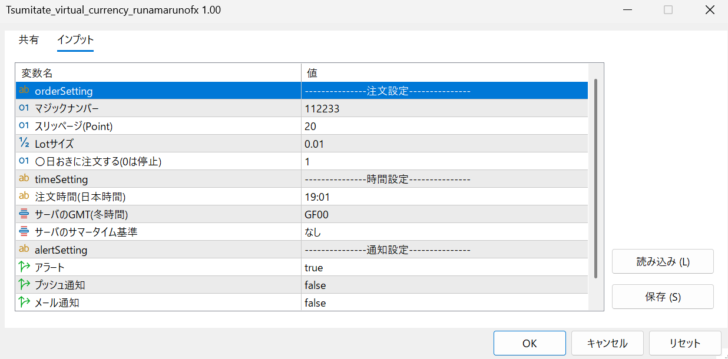Open the サーバのGMT(冬時間) GF00 dropdown value
Image resolution: width=728 pixels, height=359 pixels.
pyautogui.click(x=444, y=215)
